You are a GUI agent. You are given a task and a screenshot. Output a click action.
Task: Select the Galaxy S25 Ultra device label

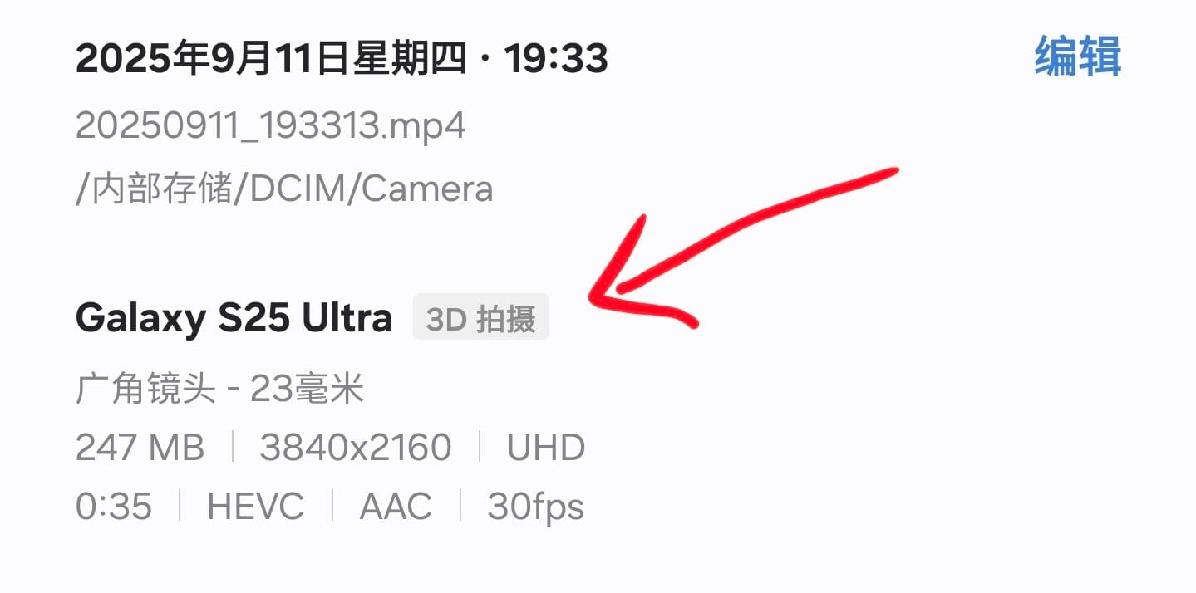point(234,317)
